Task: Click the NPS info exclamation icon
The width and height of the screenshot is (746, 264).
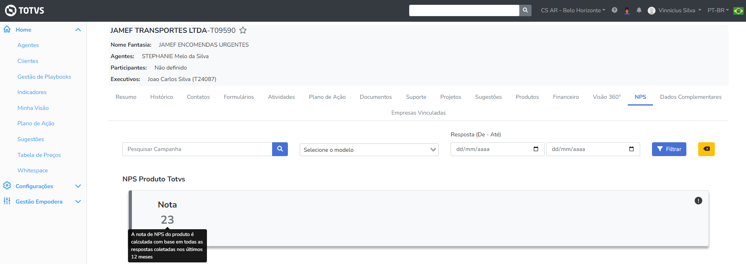Action: tap(698, 201)
